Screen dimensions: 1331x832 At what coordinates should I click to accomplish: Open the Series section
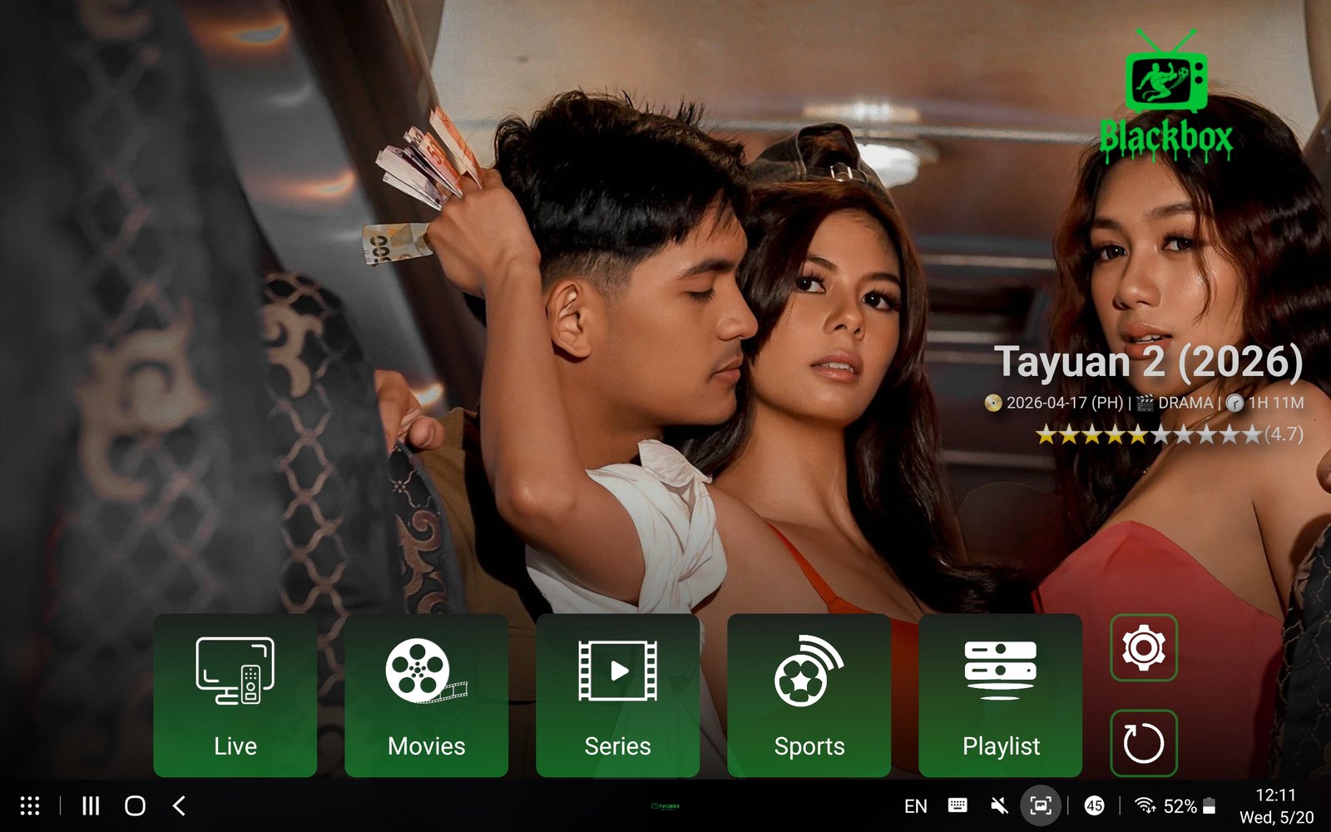pyautogui.click(x=618, y=696)
